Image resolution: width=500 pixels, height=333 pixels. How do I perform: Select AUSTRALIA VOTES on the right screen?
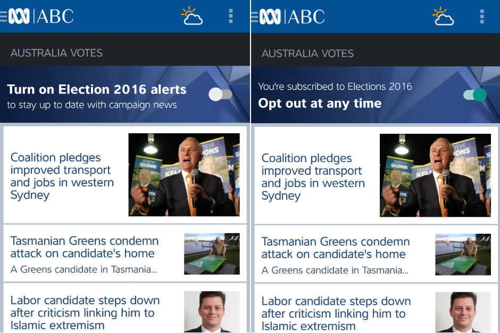click(307, 53)
